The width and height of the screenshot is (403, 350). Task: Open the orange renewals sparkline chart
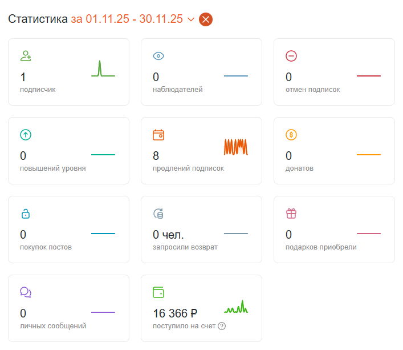click(235, 147)
